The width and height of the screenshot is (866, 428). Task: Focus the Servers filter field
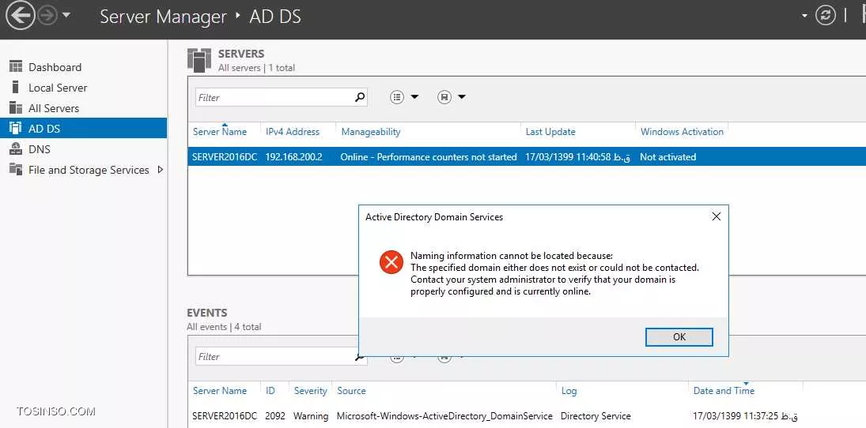point(274,98)
